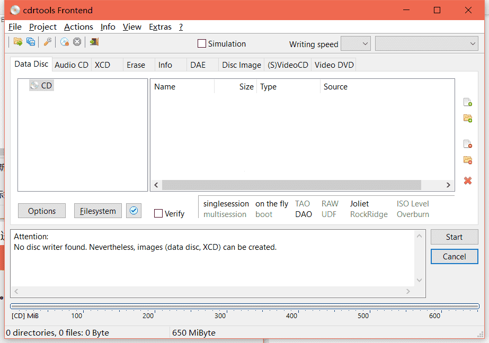This screenshot has height=343, width=489.
Task: Open the ? help menu
Action: point(181,27)
